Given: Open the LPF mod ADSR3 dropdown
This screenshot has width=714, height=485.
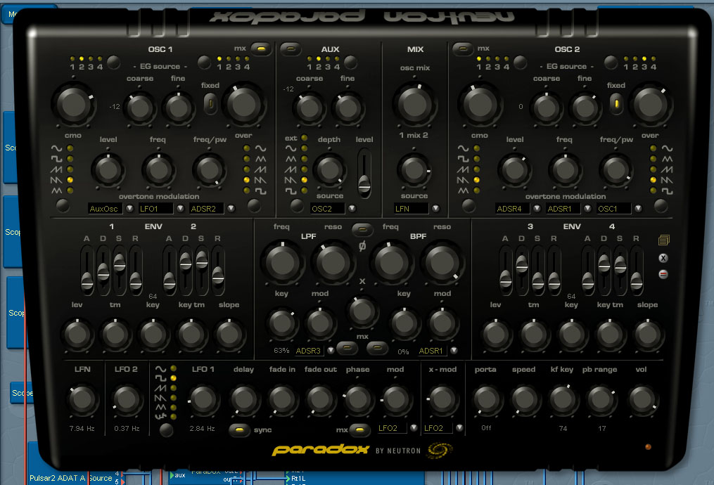Looking at the screenshot, I should [331, 350].
